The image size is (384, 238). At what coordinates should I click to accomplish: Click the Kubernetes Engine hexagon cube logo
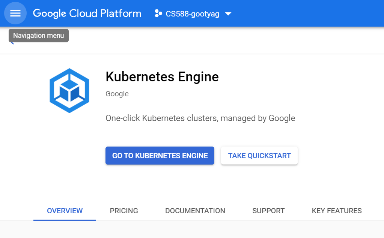[x=69, y=91]
